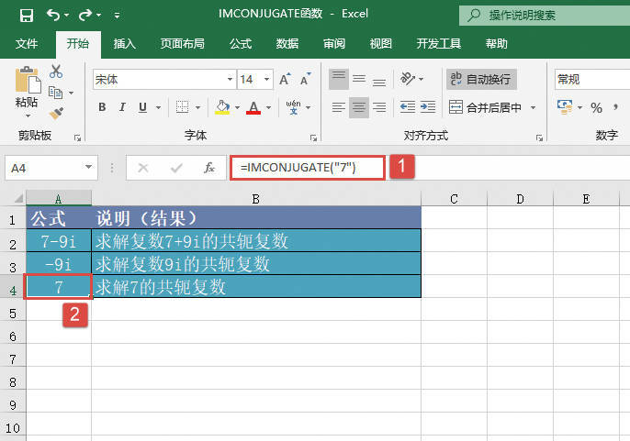Switch to the 公式 tab
The image size is (630, 441).
coord(241,43)
